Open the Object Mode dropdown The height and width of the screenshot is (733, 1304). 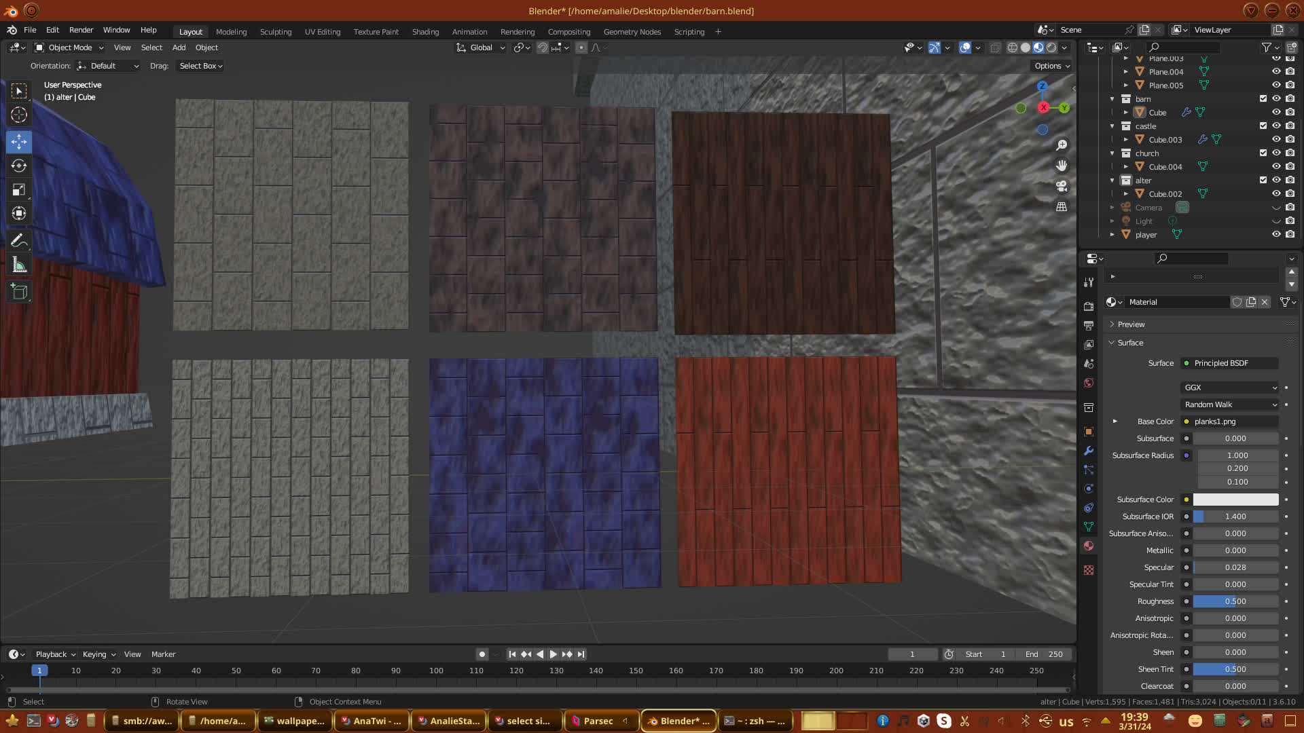tap(69, 48)
